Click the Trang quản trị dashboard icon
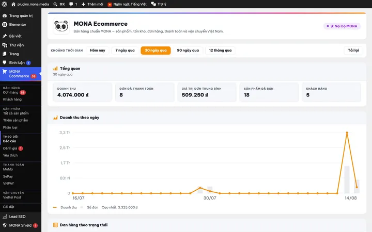 (x=5, y=15)
